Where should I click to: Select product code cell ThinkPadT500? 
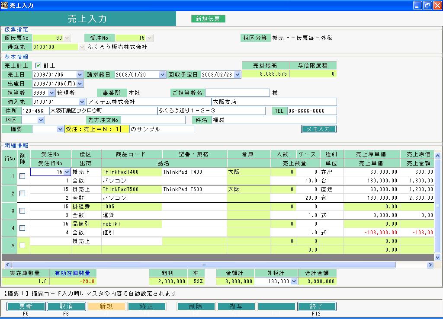(132, 189)
